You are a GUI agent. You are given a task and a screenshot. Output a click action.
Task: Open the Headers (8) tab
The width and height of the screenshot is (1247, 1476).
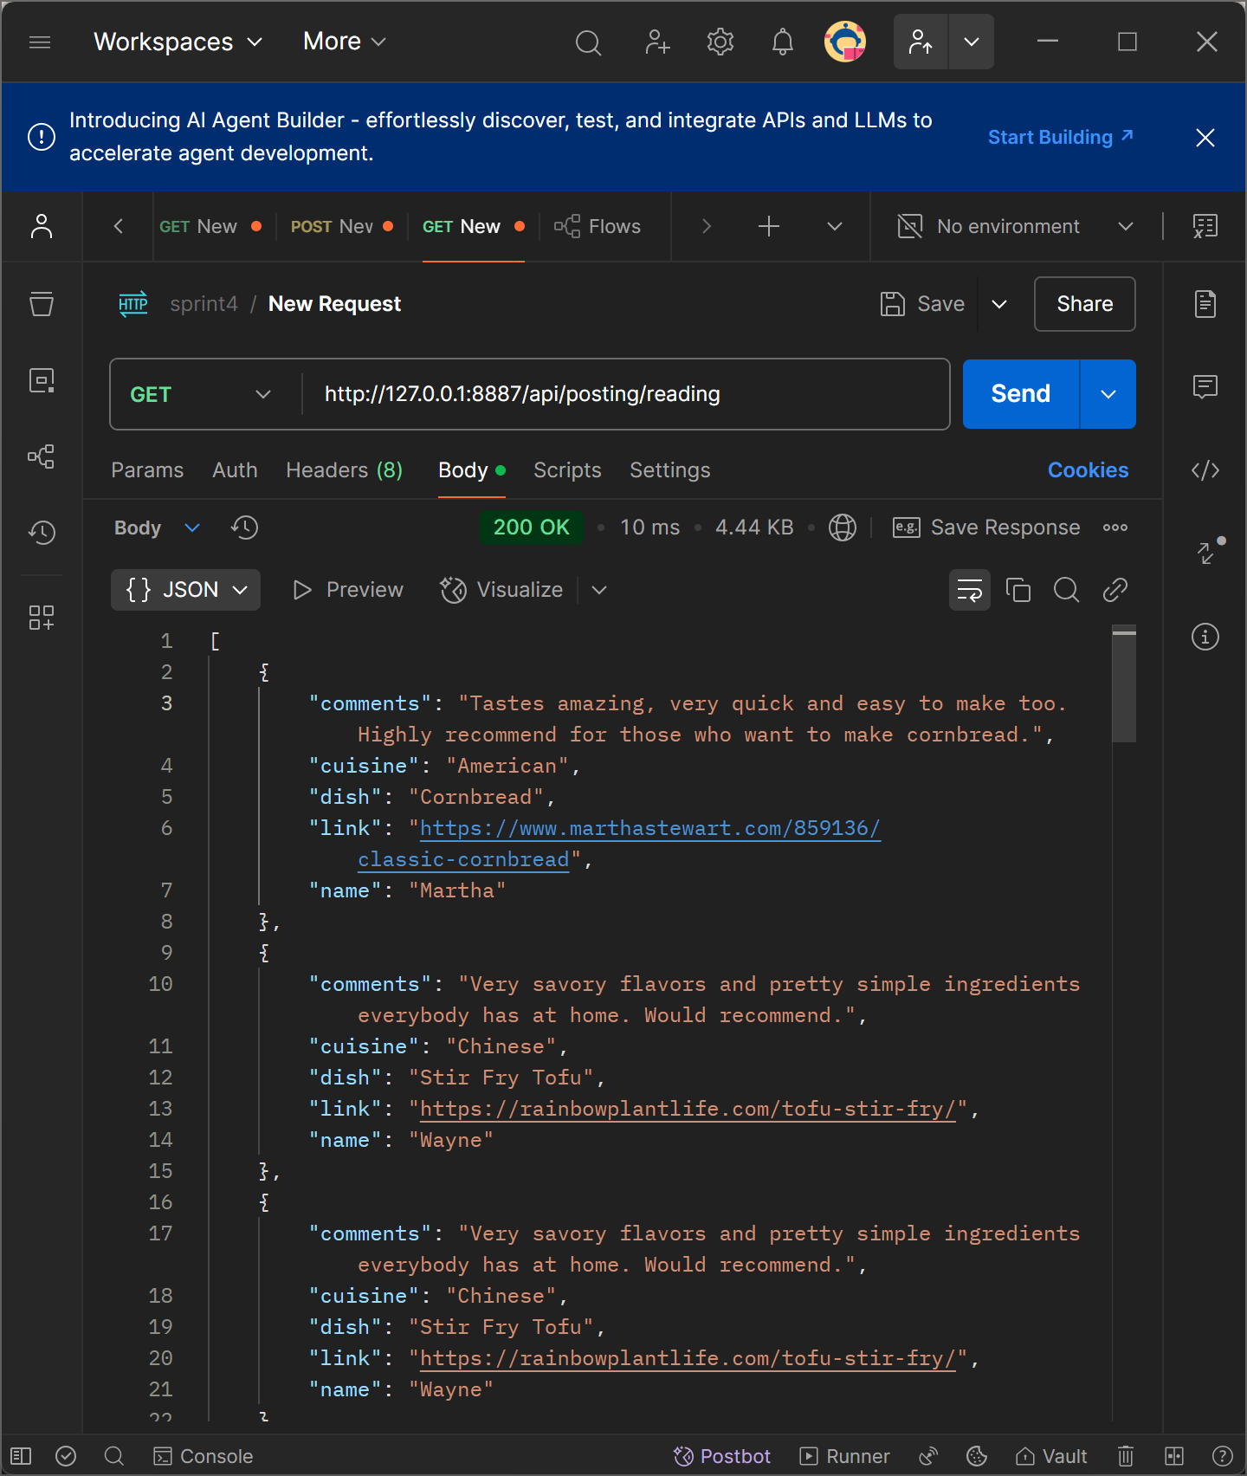point(344,470)
